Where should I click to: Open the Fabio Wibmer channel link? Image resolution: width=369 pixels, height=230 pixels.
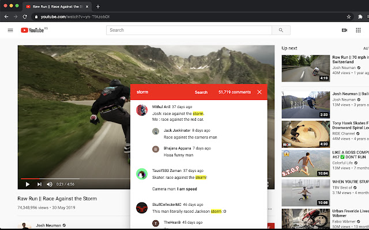pos(344,221)
